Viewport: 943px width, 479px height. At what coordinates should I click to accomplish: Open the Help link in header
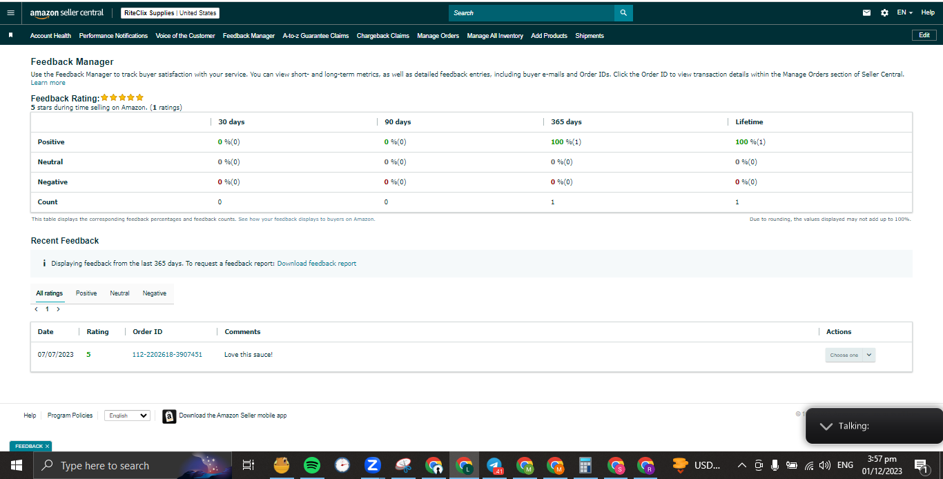coord(927,12)
